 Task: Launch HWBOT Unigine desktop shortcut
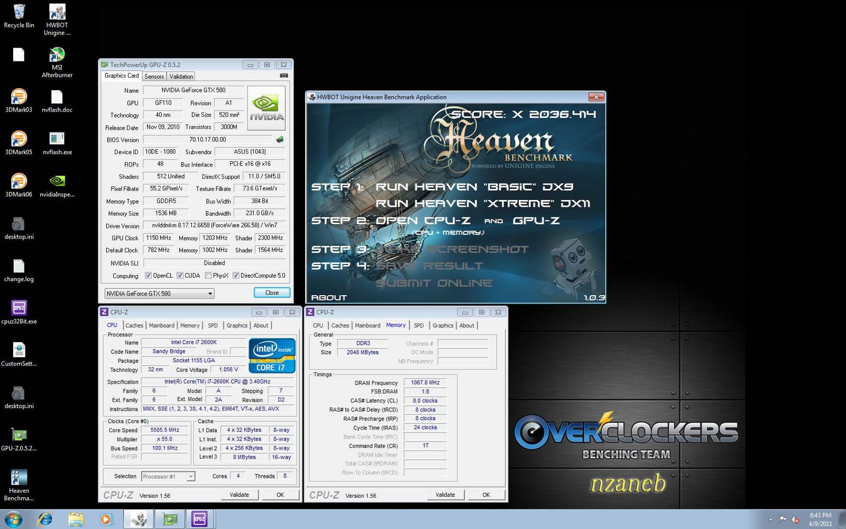click(x=57, y=20)
